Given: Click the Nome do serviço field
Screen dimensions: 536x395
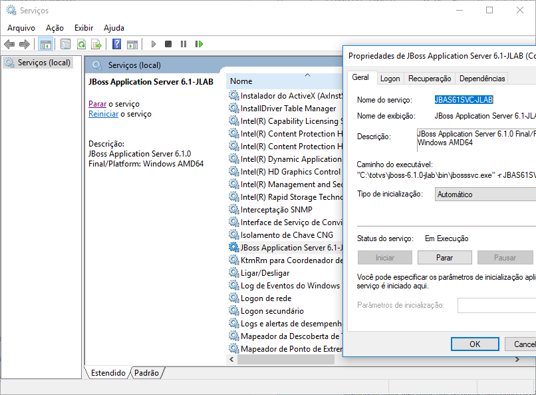Looking at the screenshot, I should 464,100.
